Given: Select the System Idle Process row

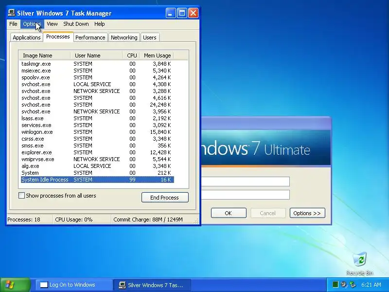Looking at the screenshot, I should (97, 180).
